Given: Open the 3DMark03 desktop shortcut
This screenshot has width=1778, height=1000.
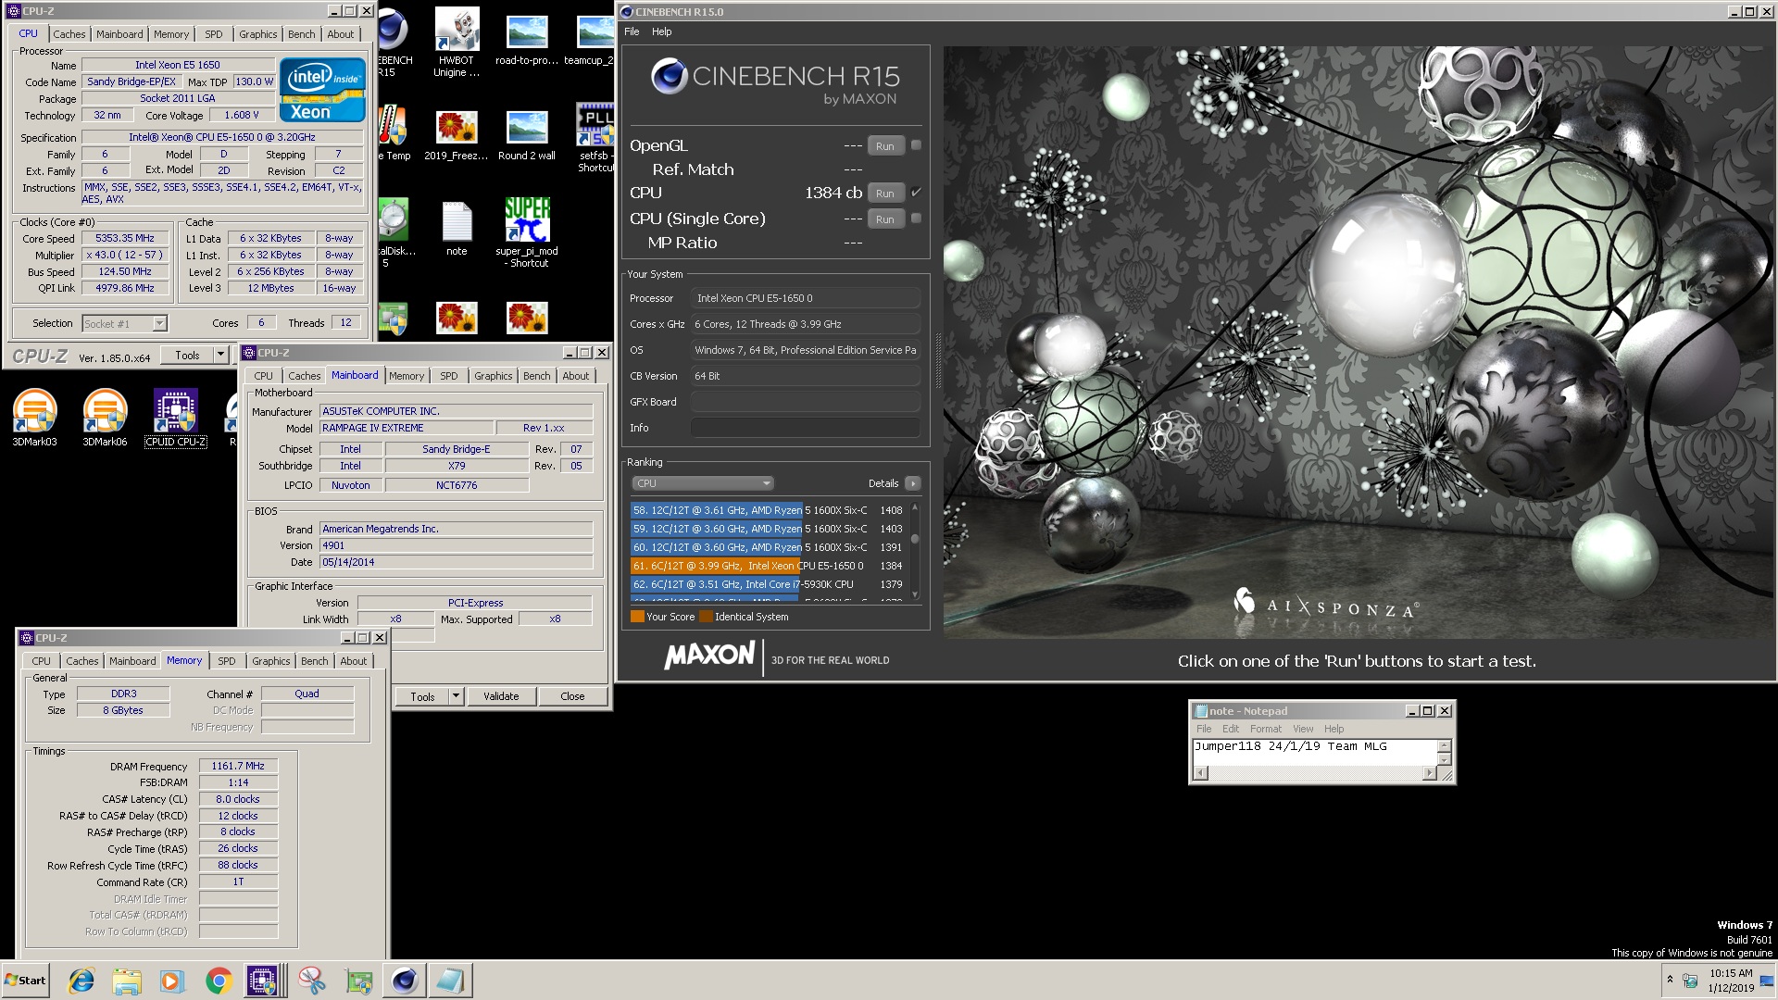Looking at the screenshot, I should click(34, 417).
